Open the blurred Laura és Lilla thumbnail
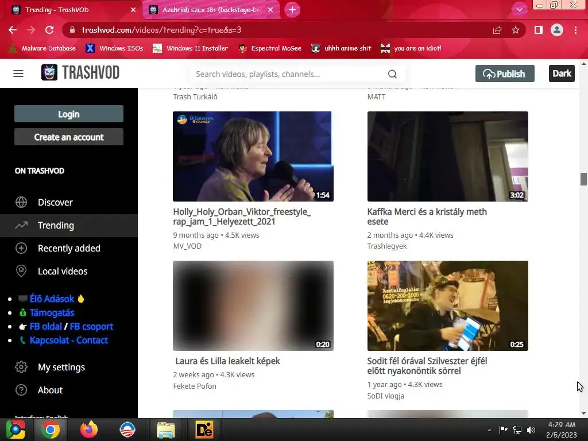The width and height of the screenshot is (588, 441). (x=253, y=305)
